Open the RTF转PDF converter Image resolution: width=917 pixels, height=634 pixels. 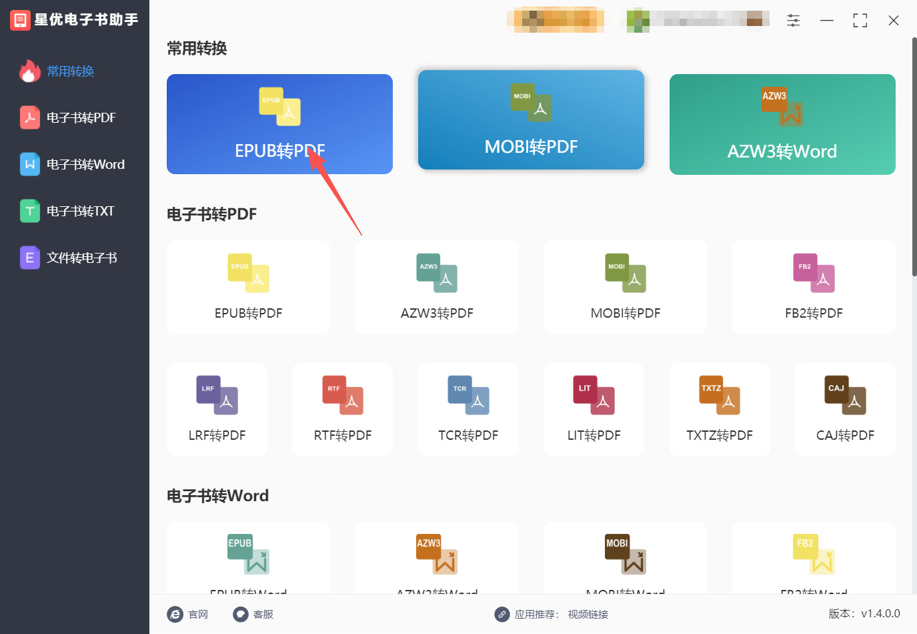pyautogui.click(x=342, y=409)
